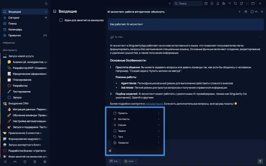The height and width of the screenshot is (166, 266).
Task: Click the history clock icon in sidebar footer
Action: (x=25, y=162)
